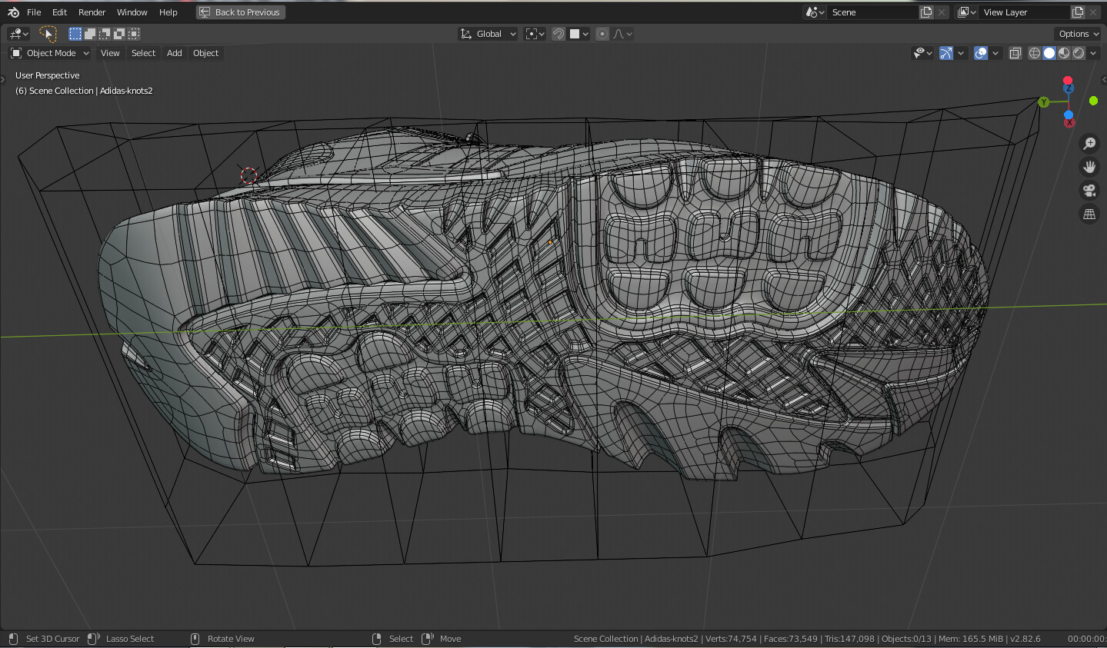Switch to rendered viewport shading
1107x648 pixels.
[1079, 53]
